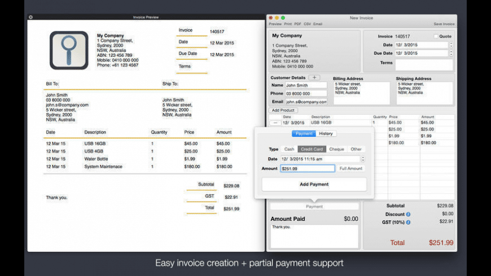Click the magnifier company logo in Invoice Preview
The width and height of the screenshot is (491, 276).
coord(69,50)
